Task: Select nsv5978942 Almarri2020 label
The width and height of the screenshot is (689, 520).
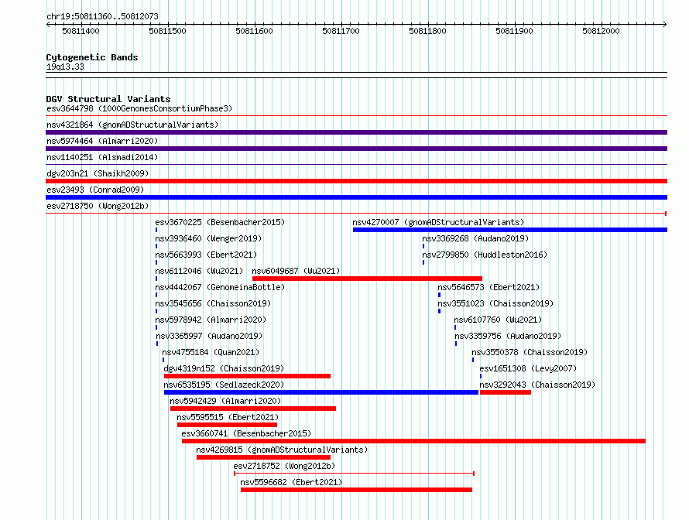Action: pyautogui.click(x=211, y=320)
